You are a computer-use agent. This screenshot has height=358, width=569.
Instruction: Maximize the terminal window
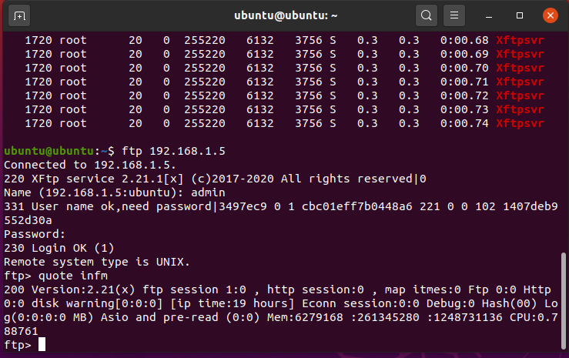pyautogui.click(x=520, y=15)
